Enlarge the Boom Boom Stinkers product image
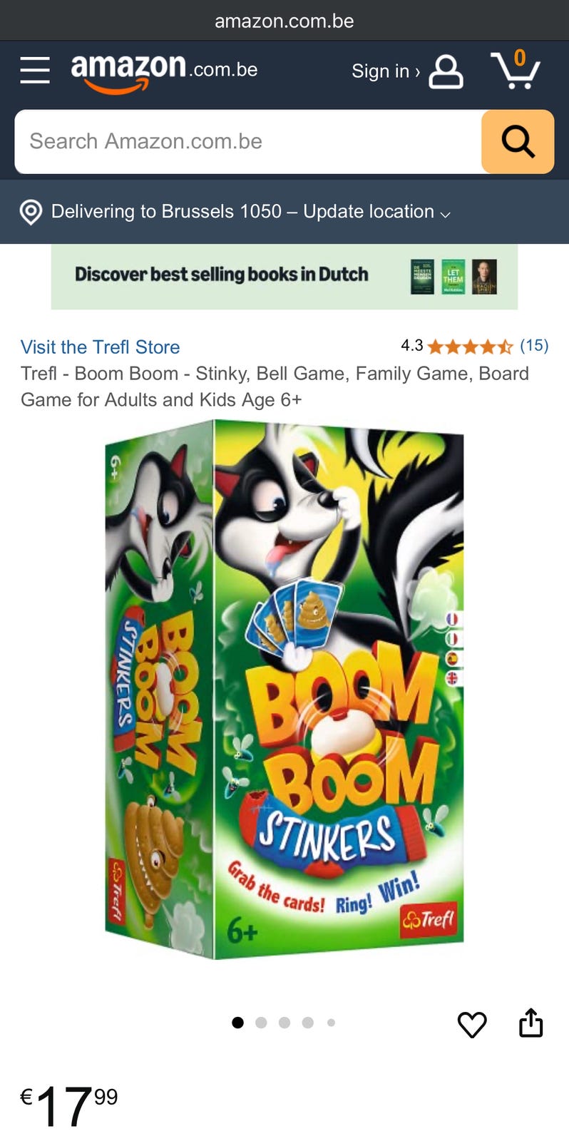569x1141 pixels. tap(284, 689)
